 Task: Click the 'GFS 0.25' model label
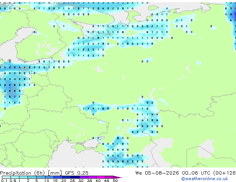[77, 173]
